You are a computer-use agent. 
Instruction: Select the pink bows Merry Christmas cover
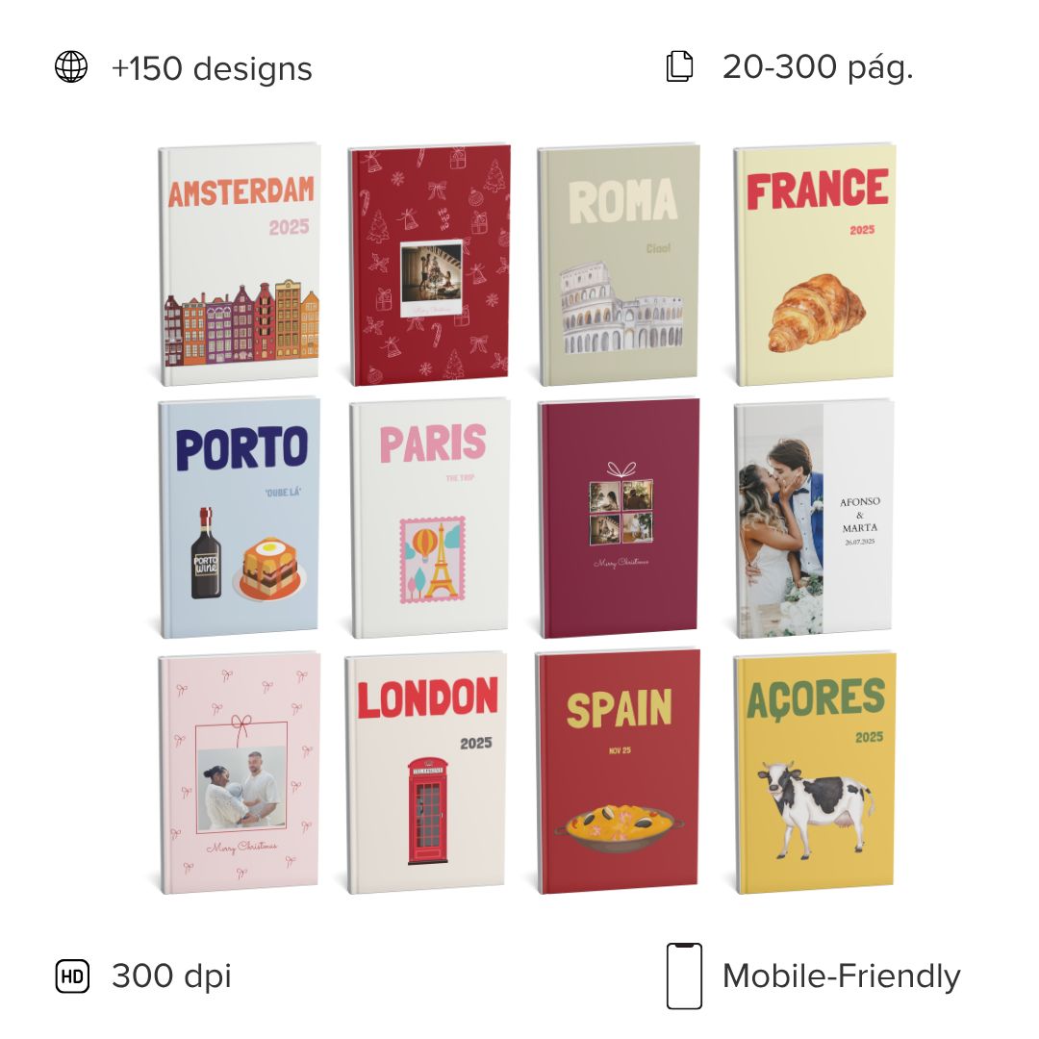point(240,773)
